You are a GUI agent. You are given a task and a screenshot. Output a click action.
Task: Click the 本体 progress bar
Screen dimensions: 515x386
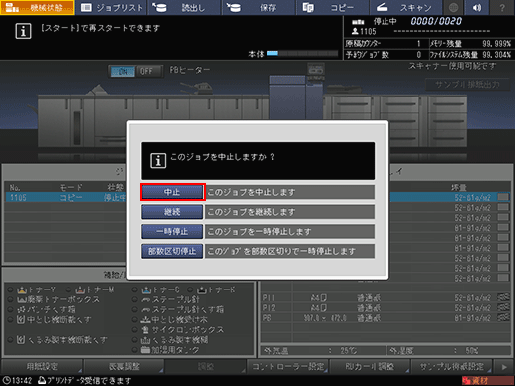point(302,53)
